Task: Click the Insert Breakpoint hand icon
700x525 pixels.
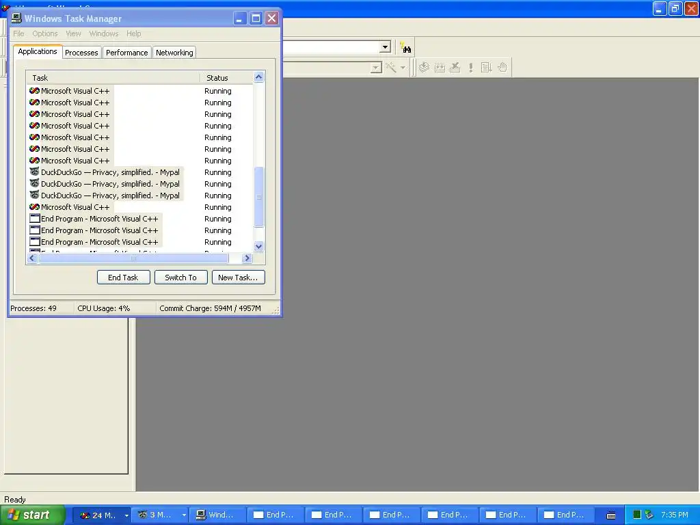Action: click(x=502, y=68)
